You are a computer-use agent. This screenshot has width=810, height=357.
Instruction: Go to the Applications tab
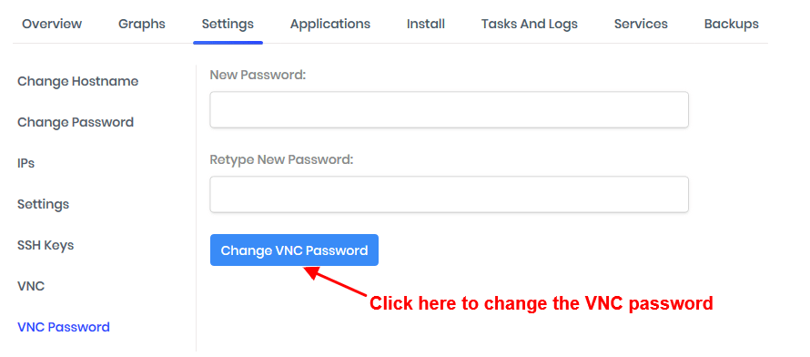(x=330, y=24)
